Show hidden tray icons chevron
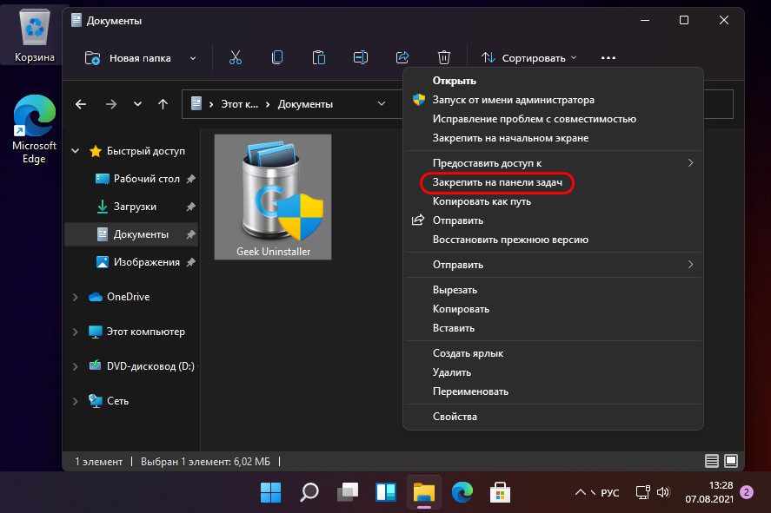Screen dimensions: 771x513 click(x=581, y=492)
